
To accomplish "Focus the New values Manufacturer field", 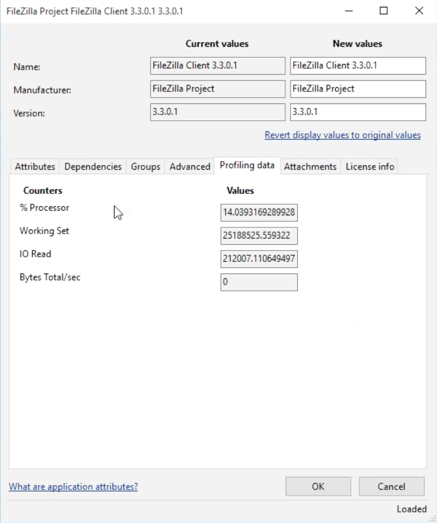I will (358, 89).
